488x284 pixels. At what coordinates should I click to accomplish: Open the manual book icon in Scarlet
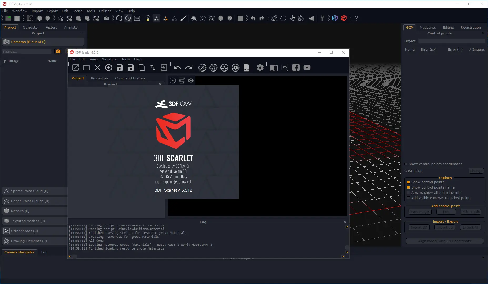(274, 68)
